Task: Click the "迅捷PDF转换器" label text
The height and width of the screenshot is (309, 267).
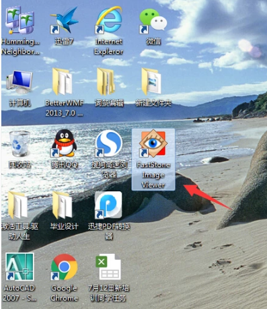Action: pyautogui.click(x=109, y=231)
